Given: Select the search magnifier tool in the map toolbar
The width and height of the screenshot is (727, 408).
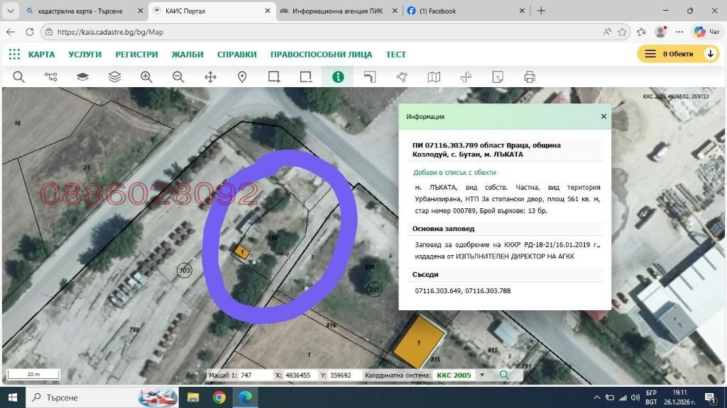Looking at the screenshot, I should [19, 76].
